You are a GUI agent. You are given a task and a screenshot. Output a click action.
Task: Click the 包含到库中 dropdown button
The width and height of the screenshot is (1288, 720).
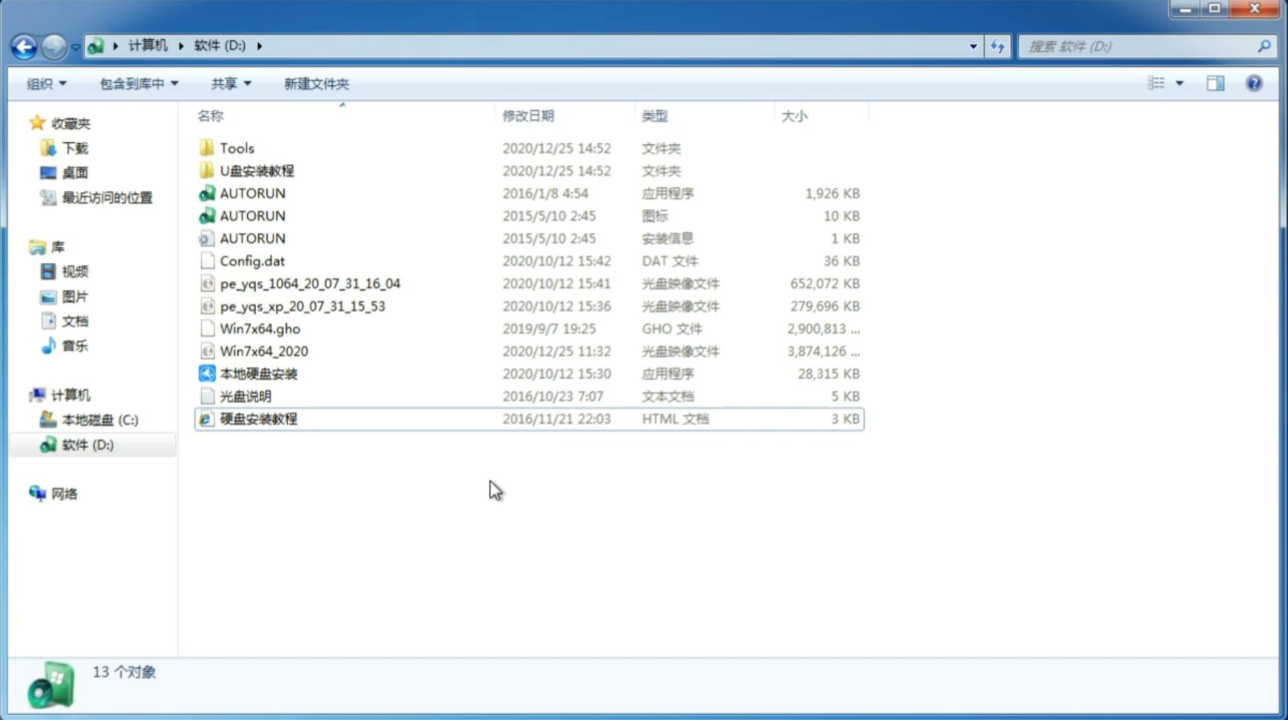coord(138,83)
